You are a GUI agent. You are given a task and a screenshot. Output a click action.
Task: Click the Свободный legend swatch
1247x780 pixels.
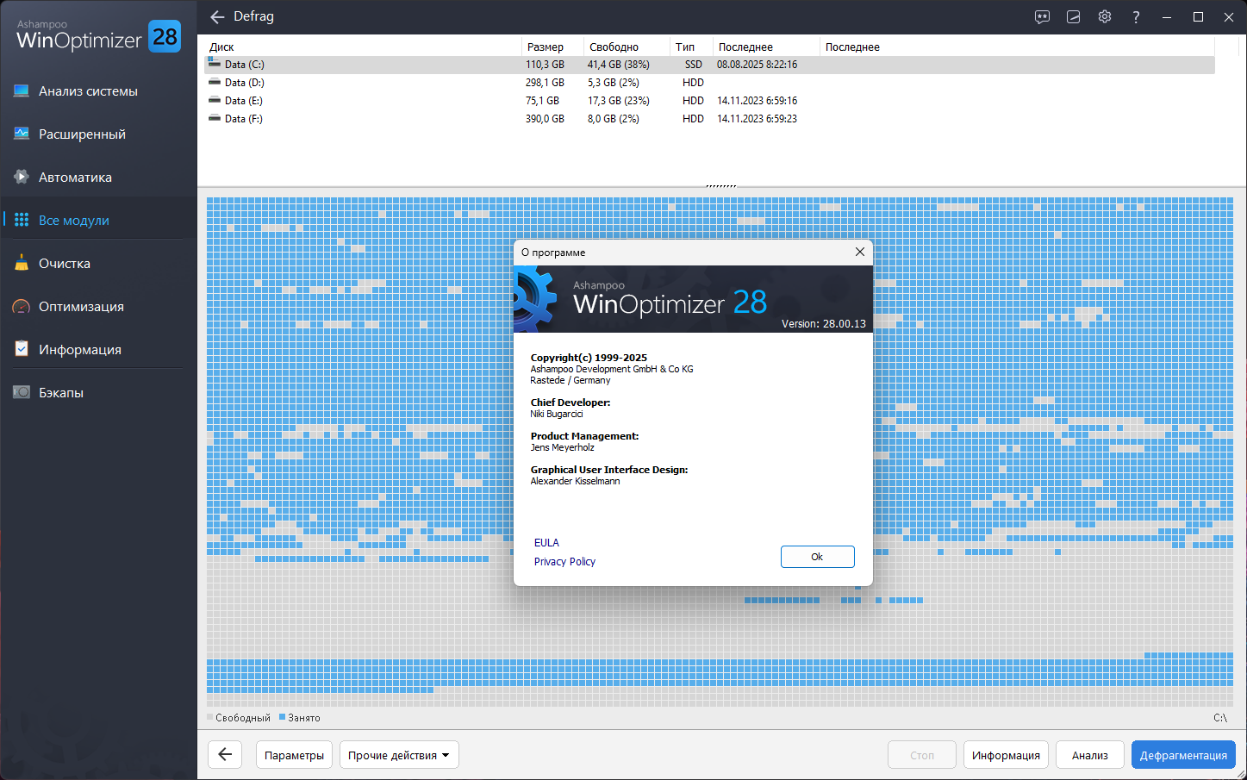[x=209, y=717]
